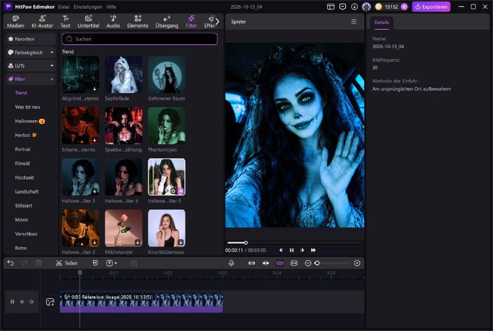
Task: Open the Favoriten category
Action: 31,39
